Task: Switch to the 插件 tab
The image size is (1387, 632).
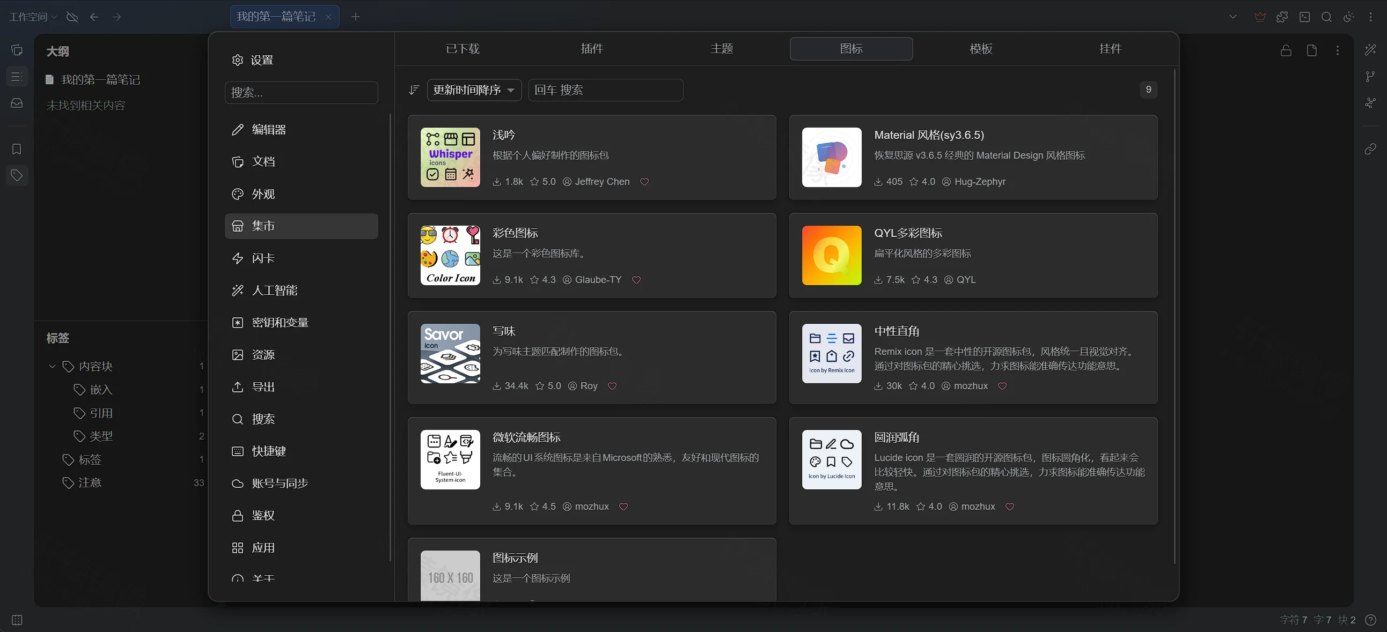Action: click(592, 48)
